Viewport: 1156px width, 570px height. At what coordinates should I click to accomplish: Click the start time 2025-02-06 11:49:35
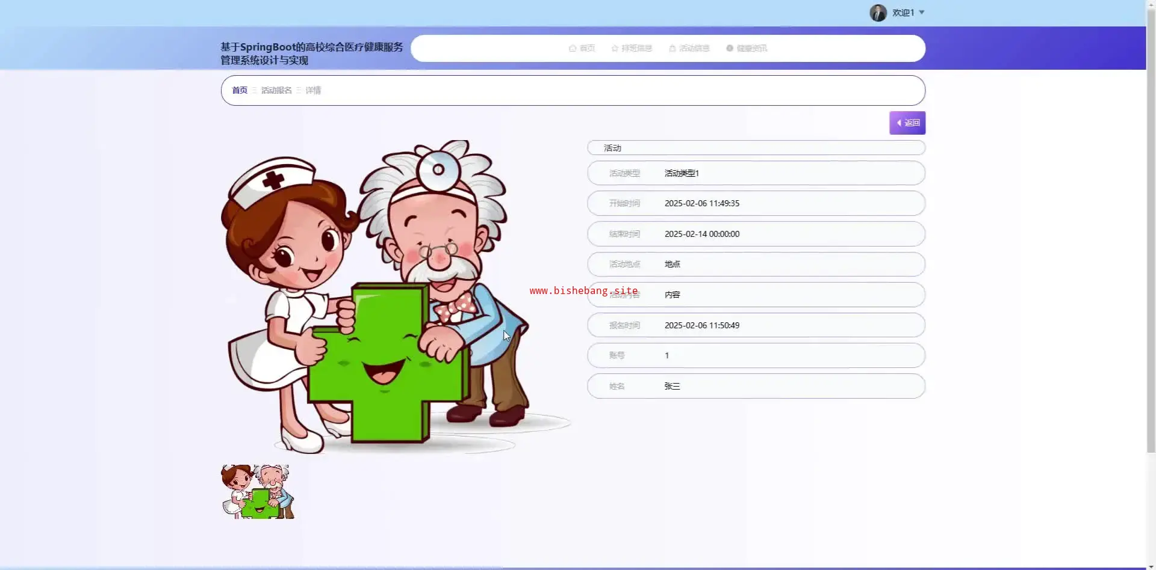702,203
